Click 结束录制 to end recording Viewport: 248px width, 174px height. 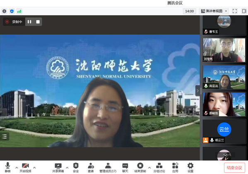140,167
